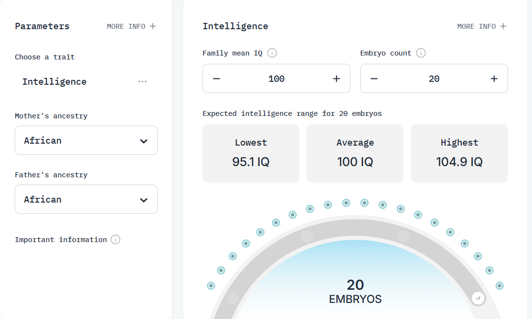This screenshot has height=319, width=532.
Task: Click the embryo dial slider handle
Action: [x=478, y=299]
